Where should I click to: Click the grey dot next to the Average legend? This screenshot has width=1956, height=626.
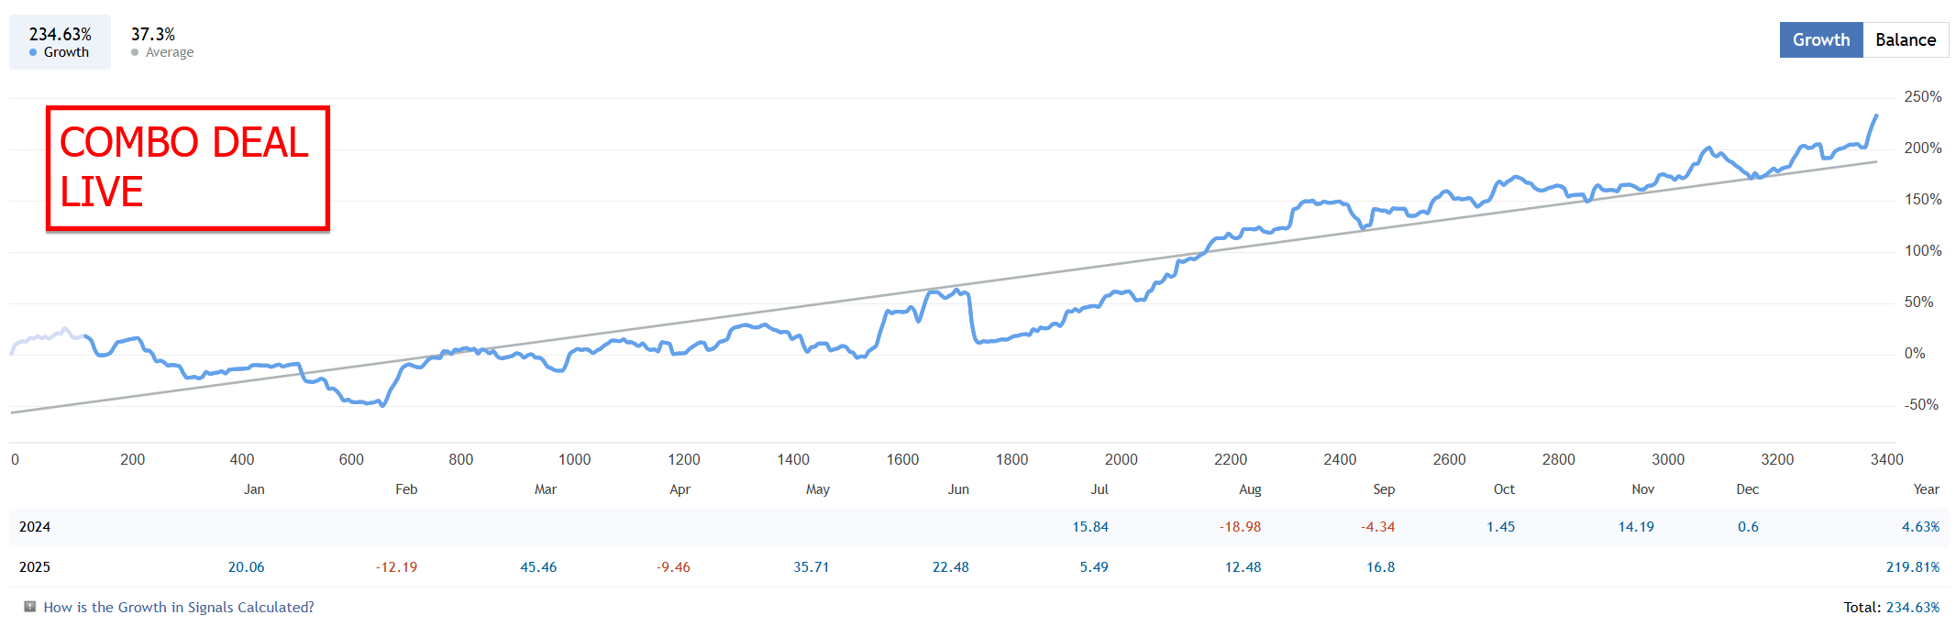(135, 53)
